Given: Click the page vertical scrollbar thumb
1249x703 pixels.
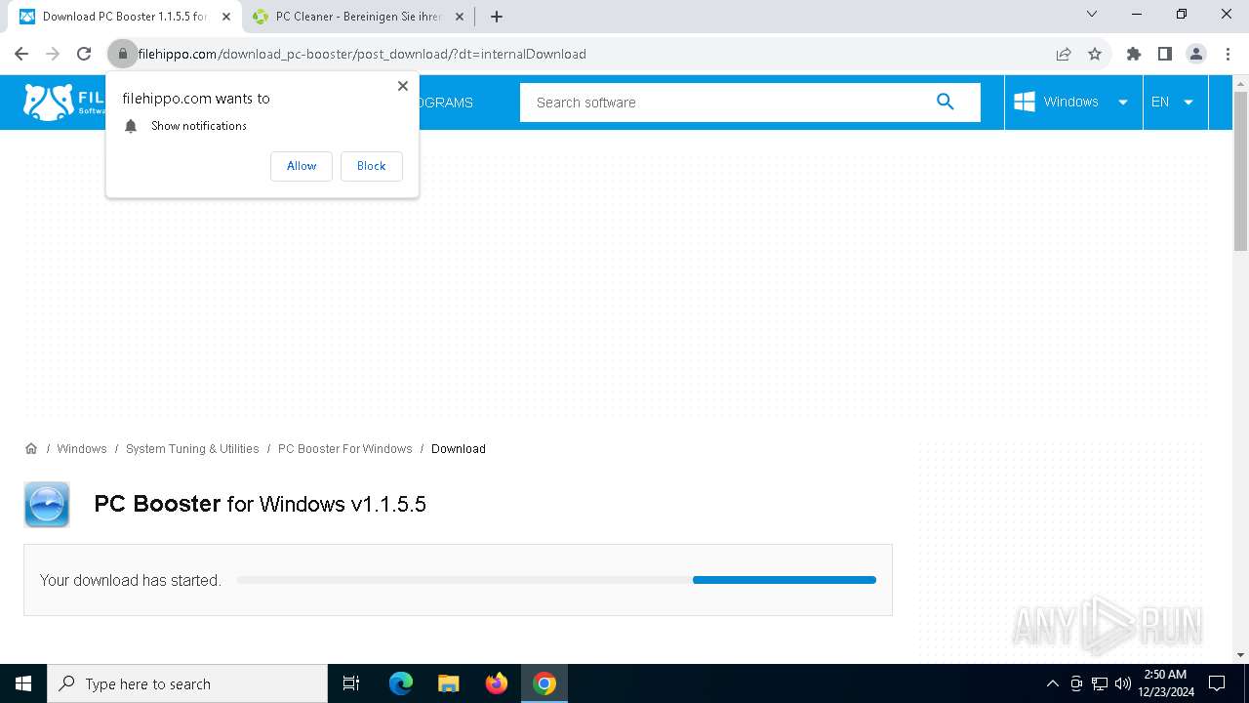Looking at the screenshot, I should coord(1240,171).
